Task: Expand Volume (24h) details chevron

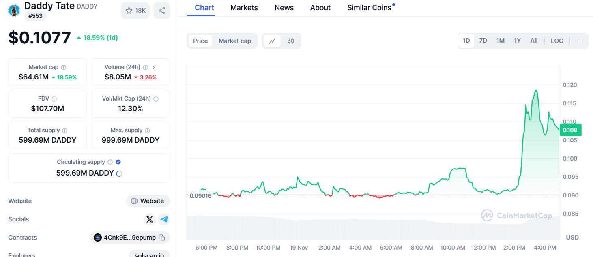Action: (154, 67)
